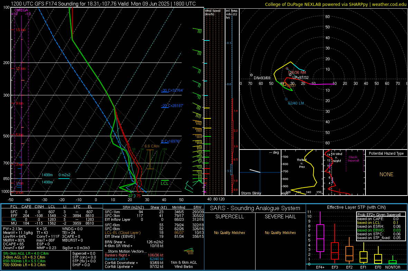This screenshot has height=271, width=408.
Task: Click the 'Effective Layer STP (with CIN)' title
Action: (356, 207)
